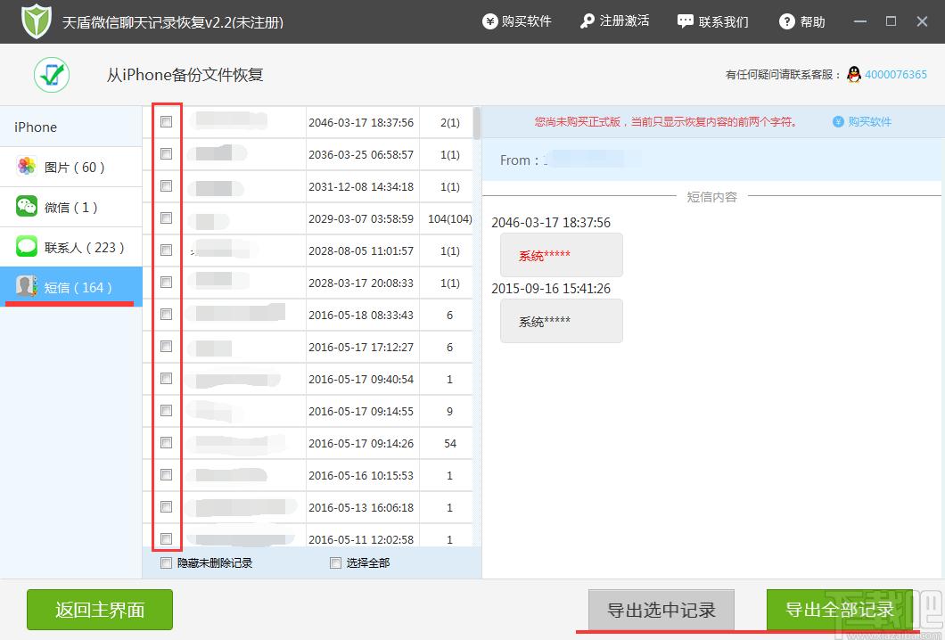
Task: Click the question mark help icon
Action: (786, 21)
